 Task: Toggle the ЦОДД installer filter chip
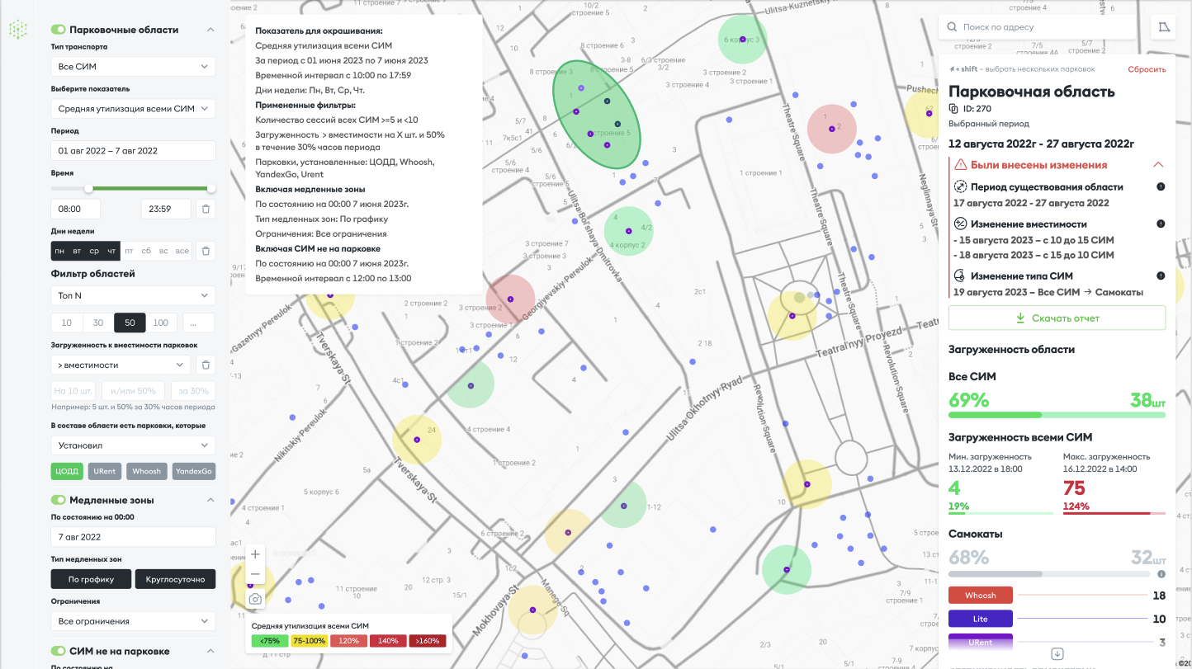pyautogui.click(x=68, y=471)
